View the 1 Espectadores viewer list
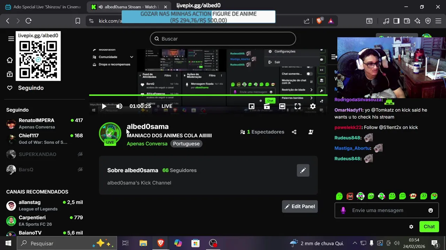The width and height of the screenshot is (446, 250). (262, 132)
